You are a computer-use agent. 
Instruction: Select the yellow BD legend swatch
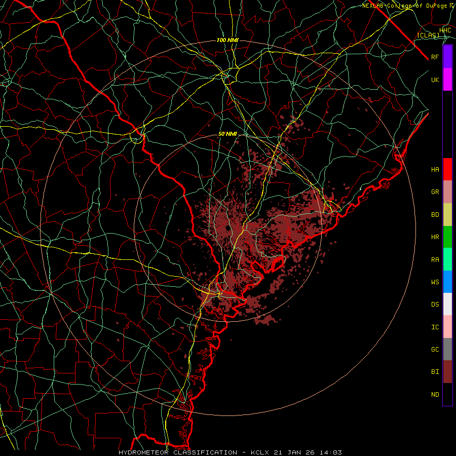coord(447,215)
